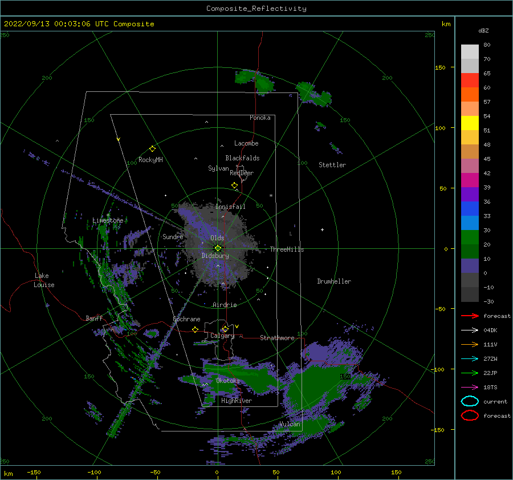Click the red 'forecast' ellipse legend icon

[470, 416]
